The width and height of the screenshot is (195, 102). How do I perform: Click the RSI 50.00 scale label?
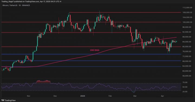coord(185,87)
